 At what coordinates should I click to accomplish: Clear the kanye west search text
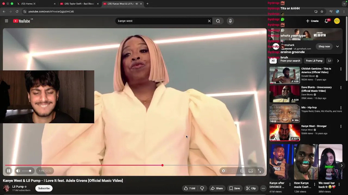[x=209, y=21]
